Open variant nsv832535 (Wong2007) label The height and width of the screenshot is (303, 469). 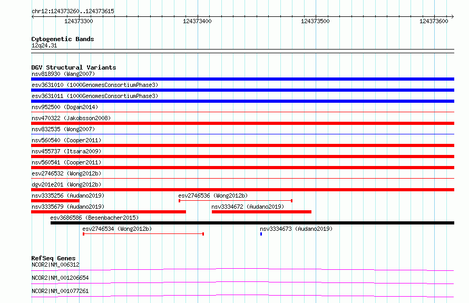pos(63,129)
